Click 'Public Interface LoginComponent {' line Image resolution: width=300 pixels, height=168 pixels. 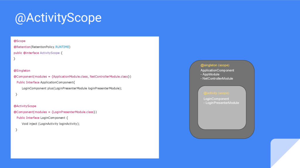(42, 118)
